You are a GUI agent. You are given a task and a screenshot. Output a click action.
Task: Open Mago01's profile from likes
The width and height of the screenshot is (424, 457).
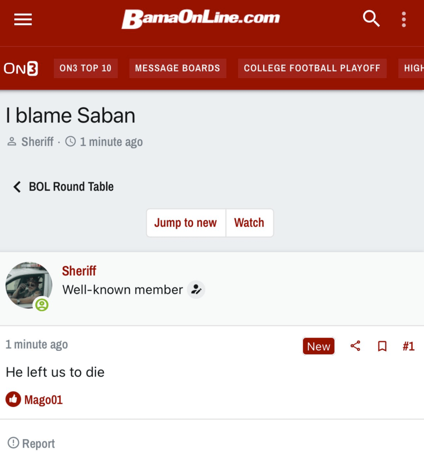click(43, 400)
